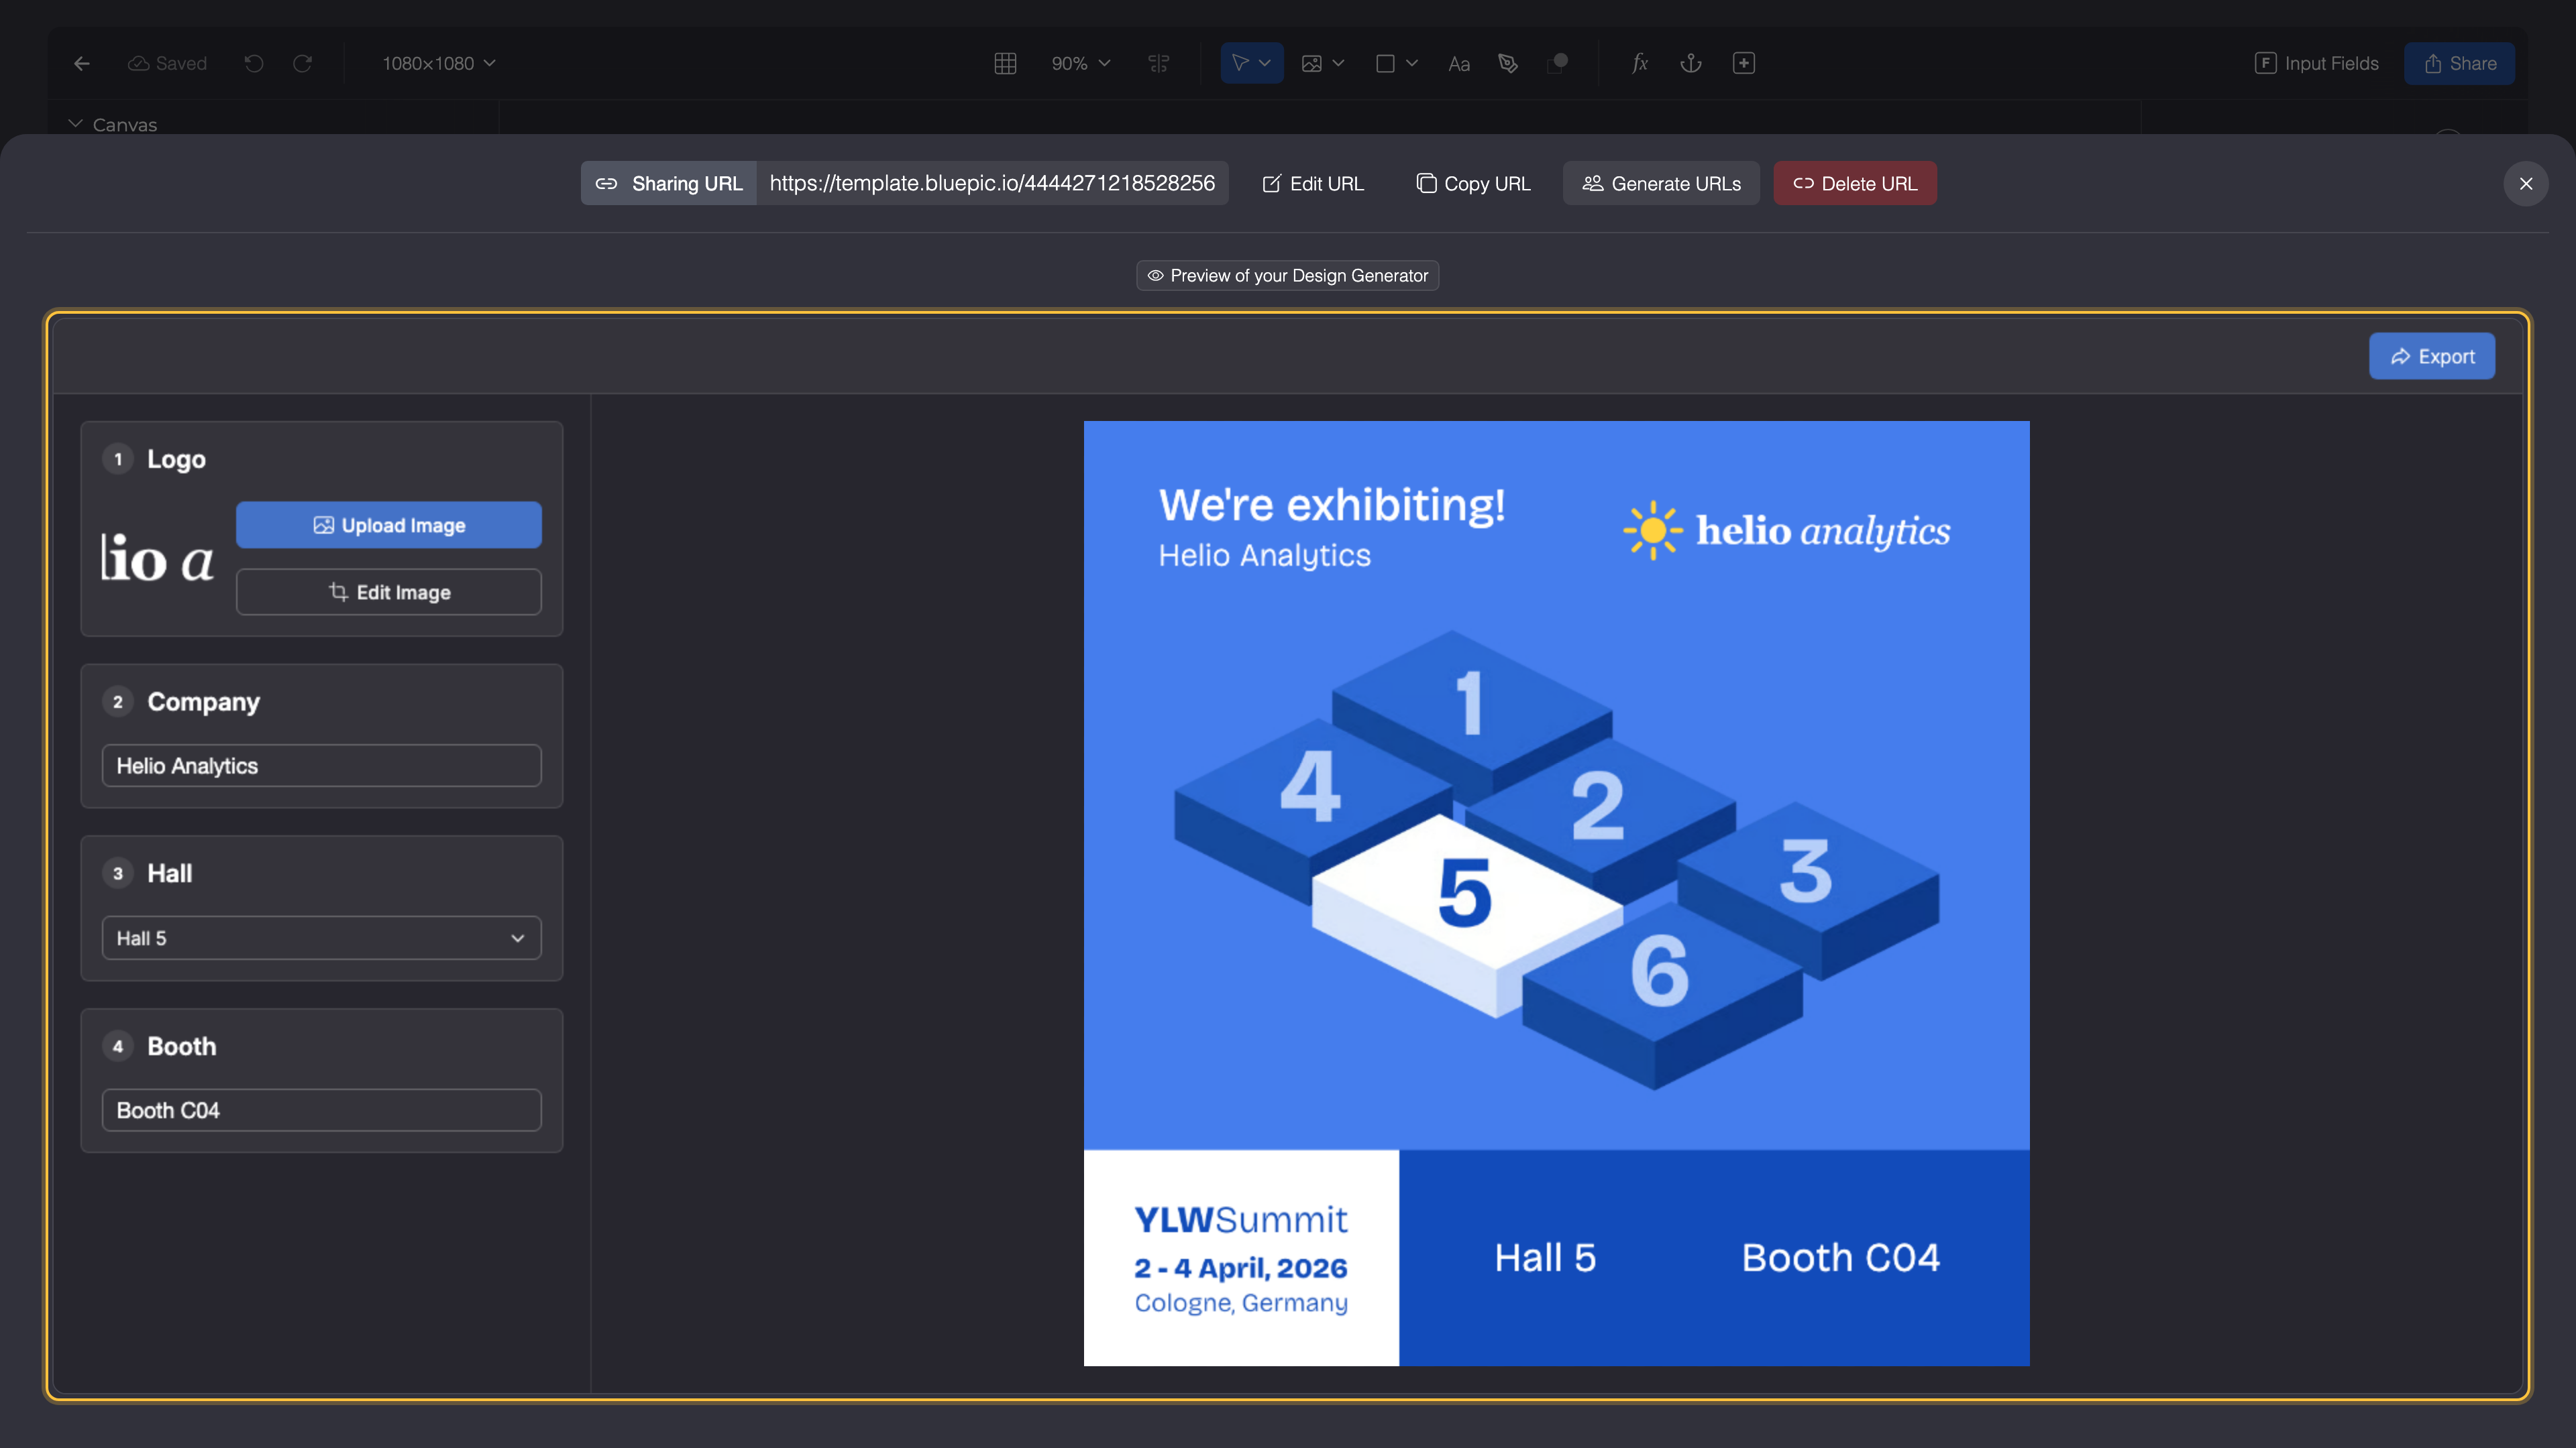
Task: Click the Preview of your Design Generator label
Action: 1287,276
